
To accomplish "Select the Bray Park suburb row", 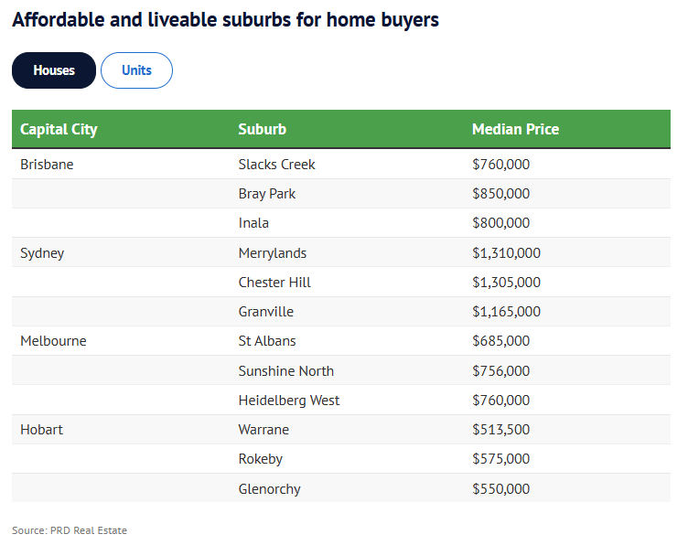I will (267, 194).
